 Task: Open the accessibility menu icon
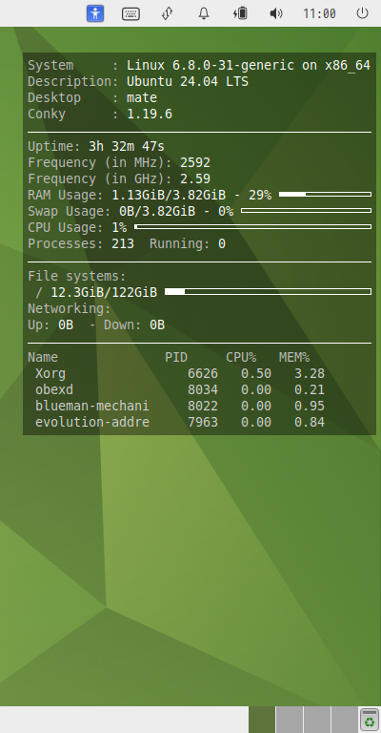[x=95, y=13]
